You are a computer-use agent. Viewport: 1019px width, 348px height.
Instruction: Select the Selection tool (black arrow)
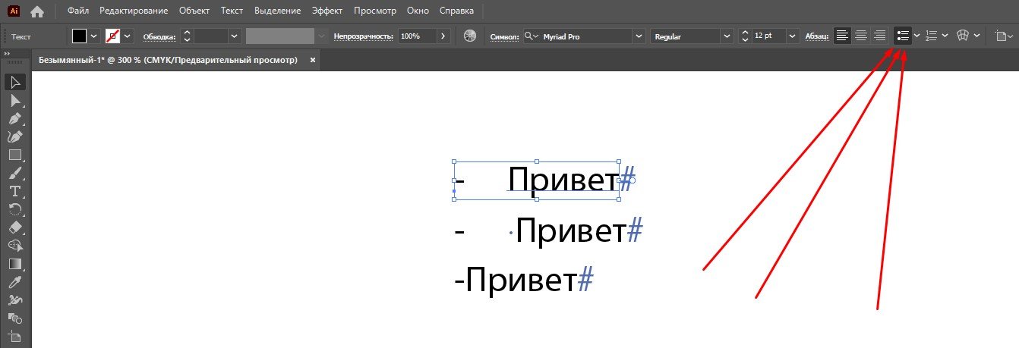[14, 82]
